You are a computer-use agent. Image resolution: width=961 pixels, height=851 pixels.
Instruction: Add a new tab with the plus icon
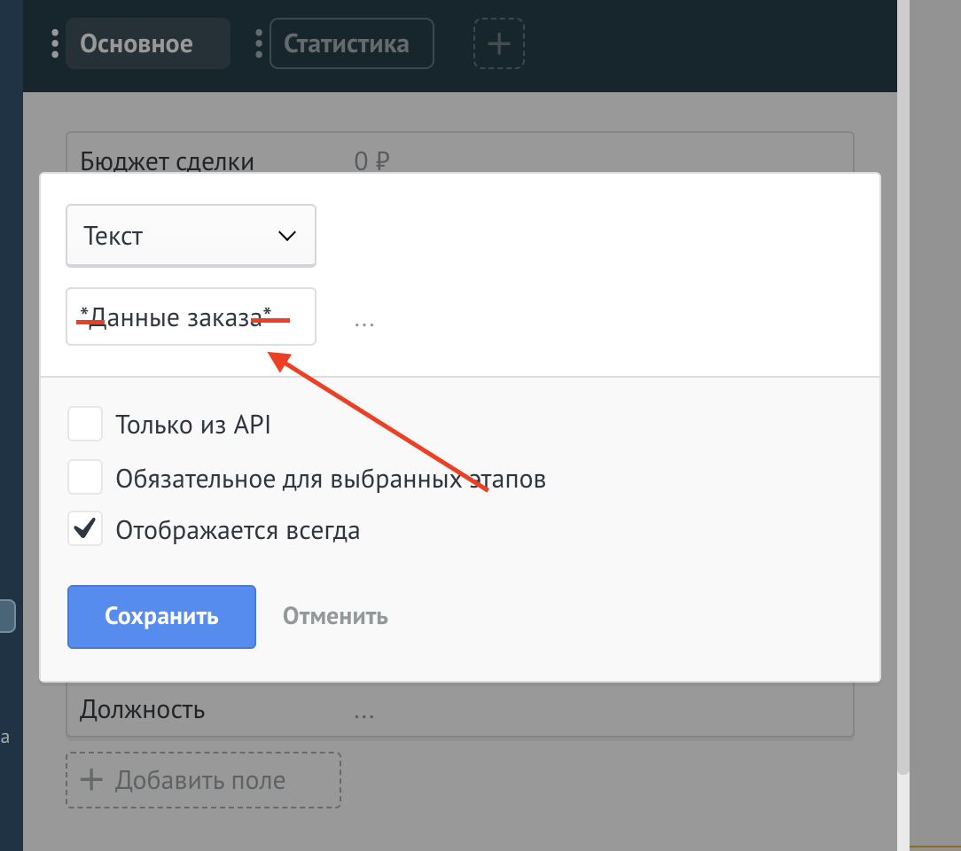499,43
